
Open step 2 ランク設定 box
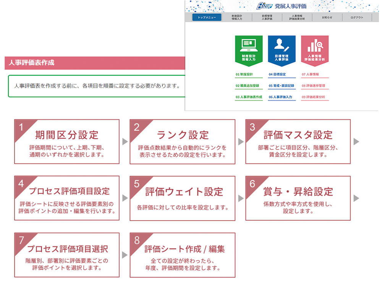[182, 141]
